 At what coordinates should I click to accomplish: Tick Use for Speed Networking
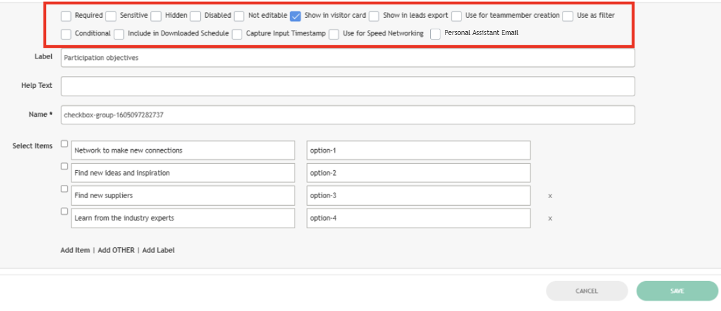click(334, 34)
